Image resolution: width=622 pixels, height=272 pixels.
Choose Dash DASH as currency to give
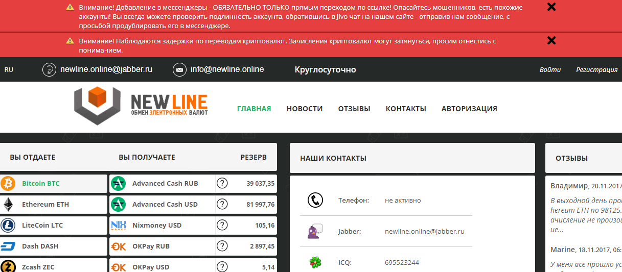54,246
